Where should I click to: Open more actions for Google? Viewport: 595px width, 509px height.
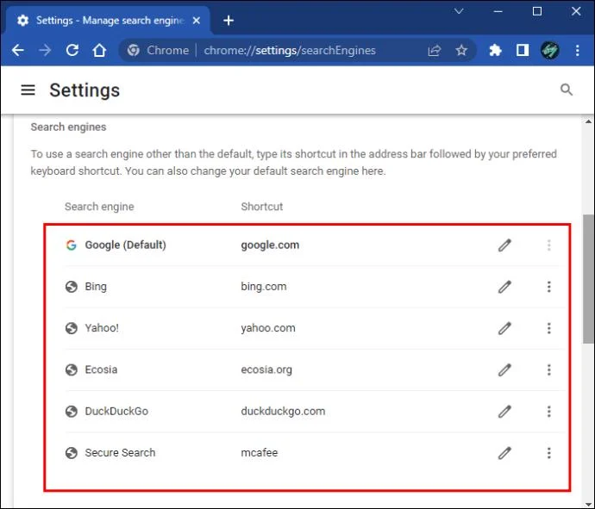tap(548, 245)
